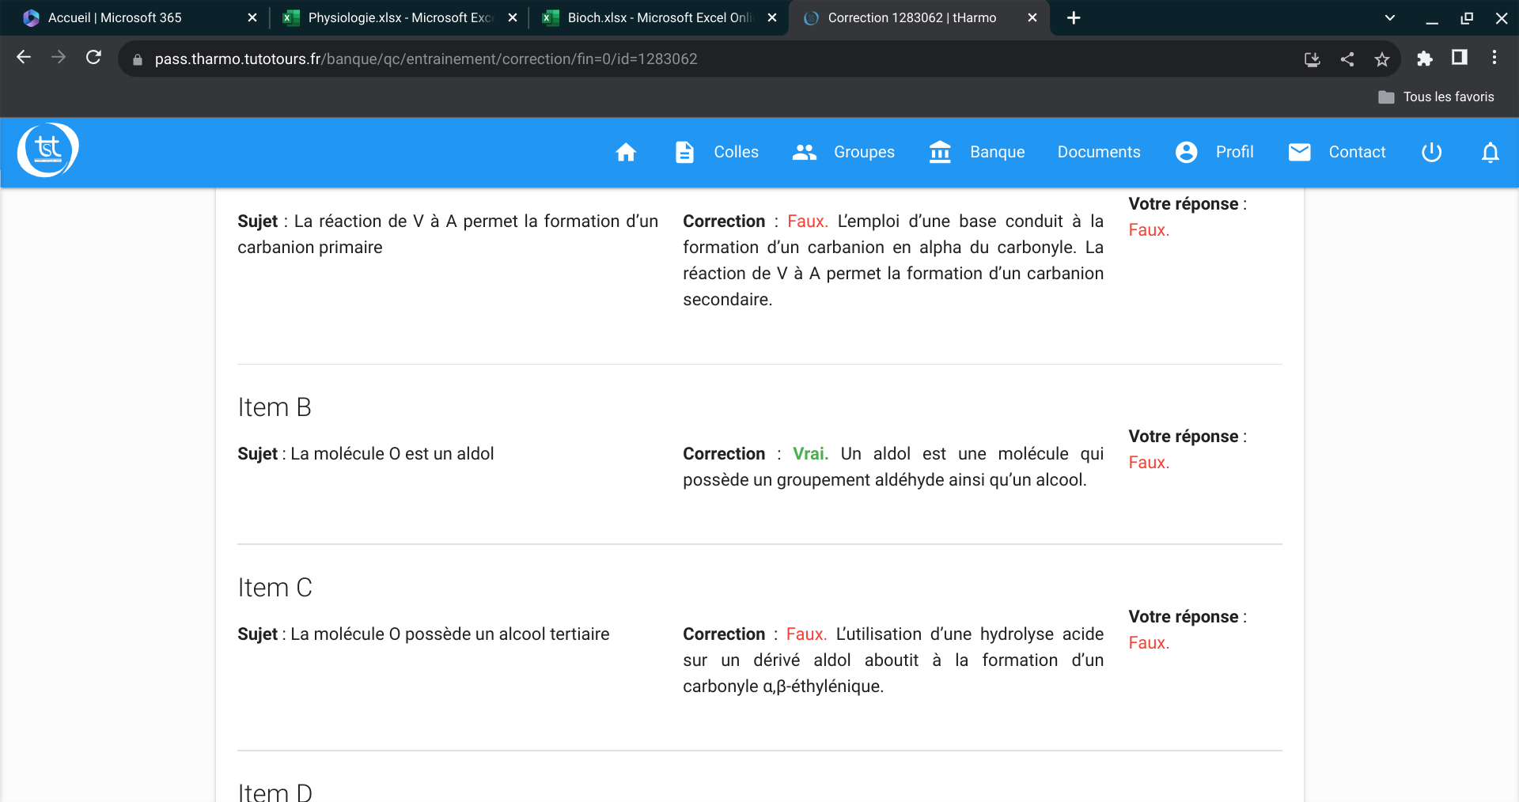Click Votre réponse Faux. for Item B
The width and height of the screenshot is (1519, 802).
tap(1149, 463)
